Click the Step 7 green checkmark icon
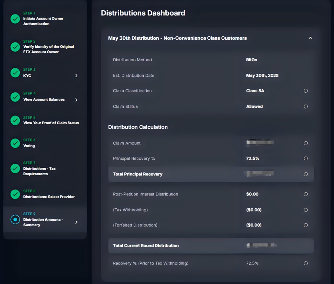Image resolution: width=334 pixels, height=284 pixels. [x=15, y=168]
